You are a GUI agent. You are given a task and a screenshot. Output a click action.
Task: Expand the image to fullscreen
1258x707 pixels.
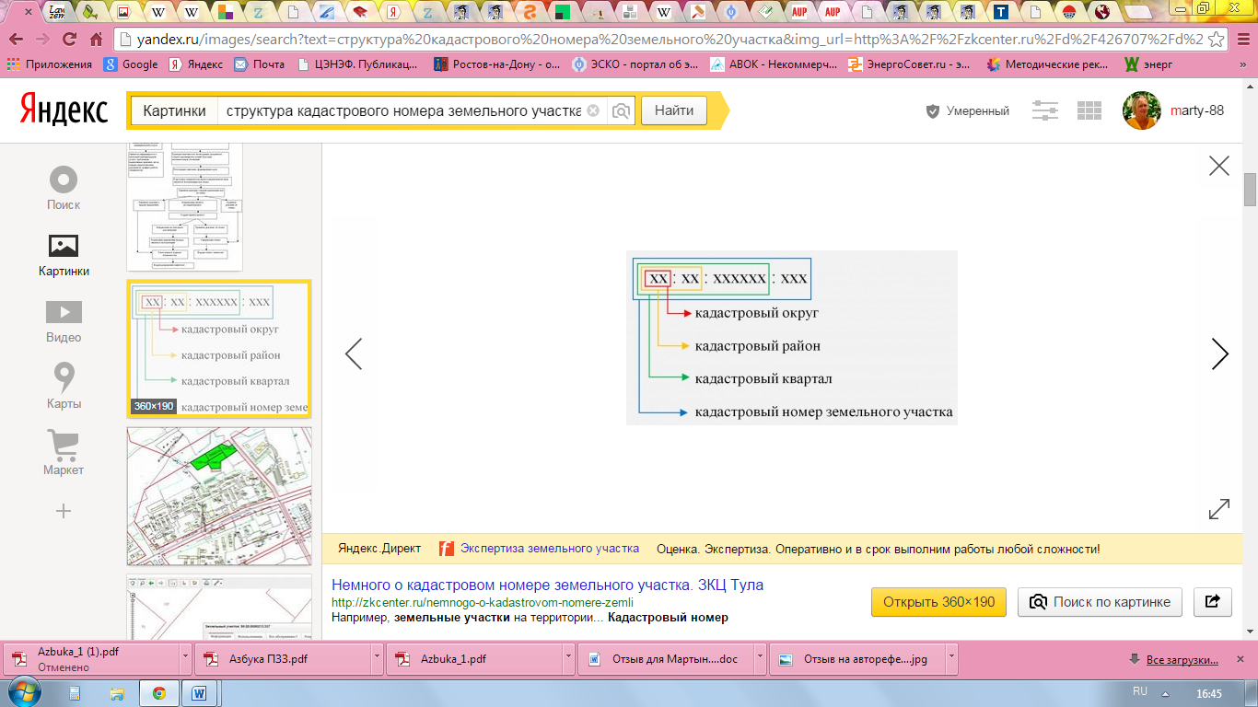pos(1218,509)
